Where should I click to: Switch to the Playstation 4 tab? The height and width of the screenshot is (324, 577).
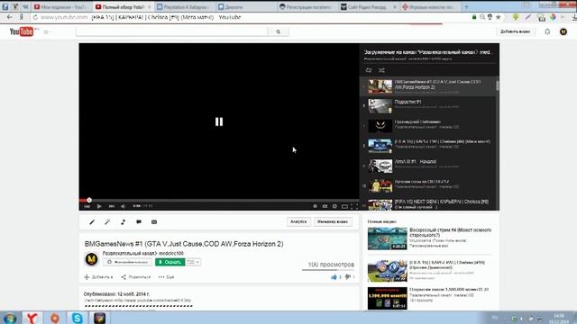click(184, 7)
